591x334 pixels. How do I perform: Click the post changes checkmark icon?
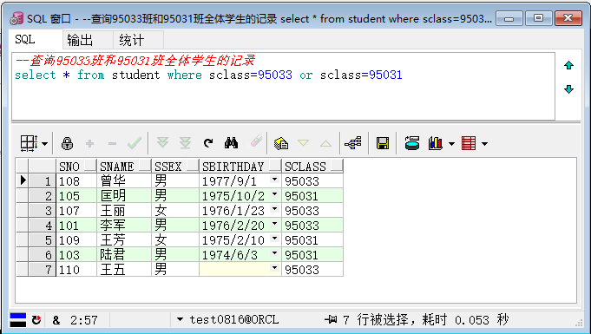point(135,143)
